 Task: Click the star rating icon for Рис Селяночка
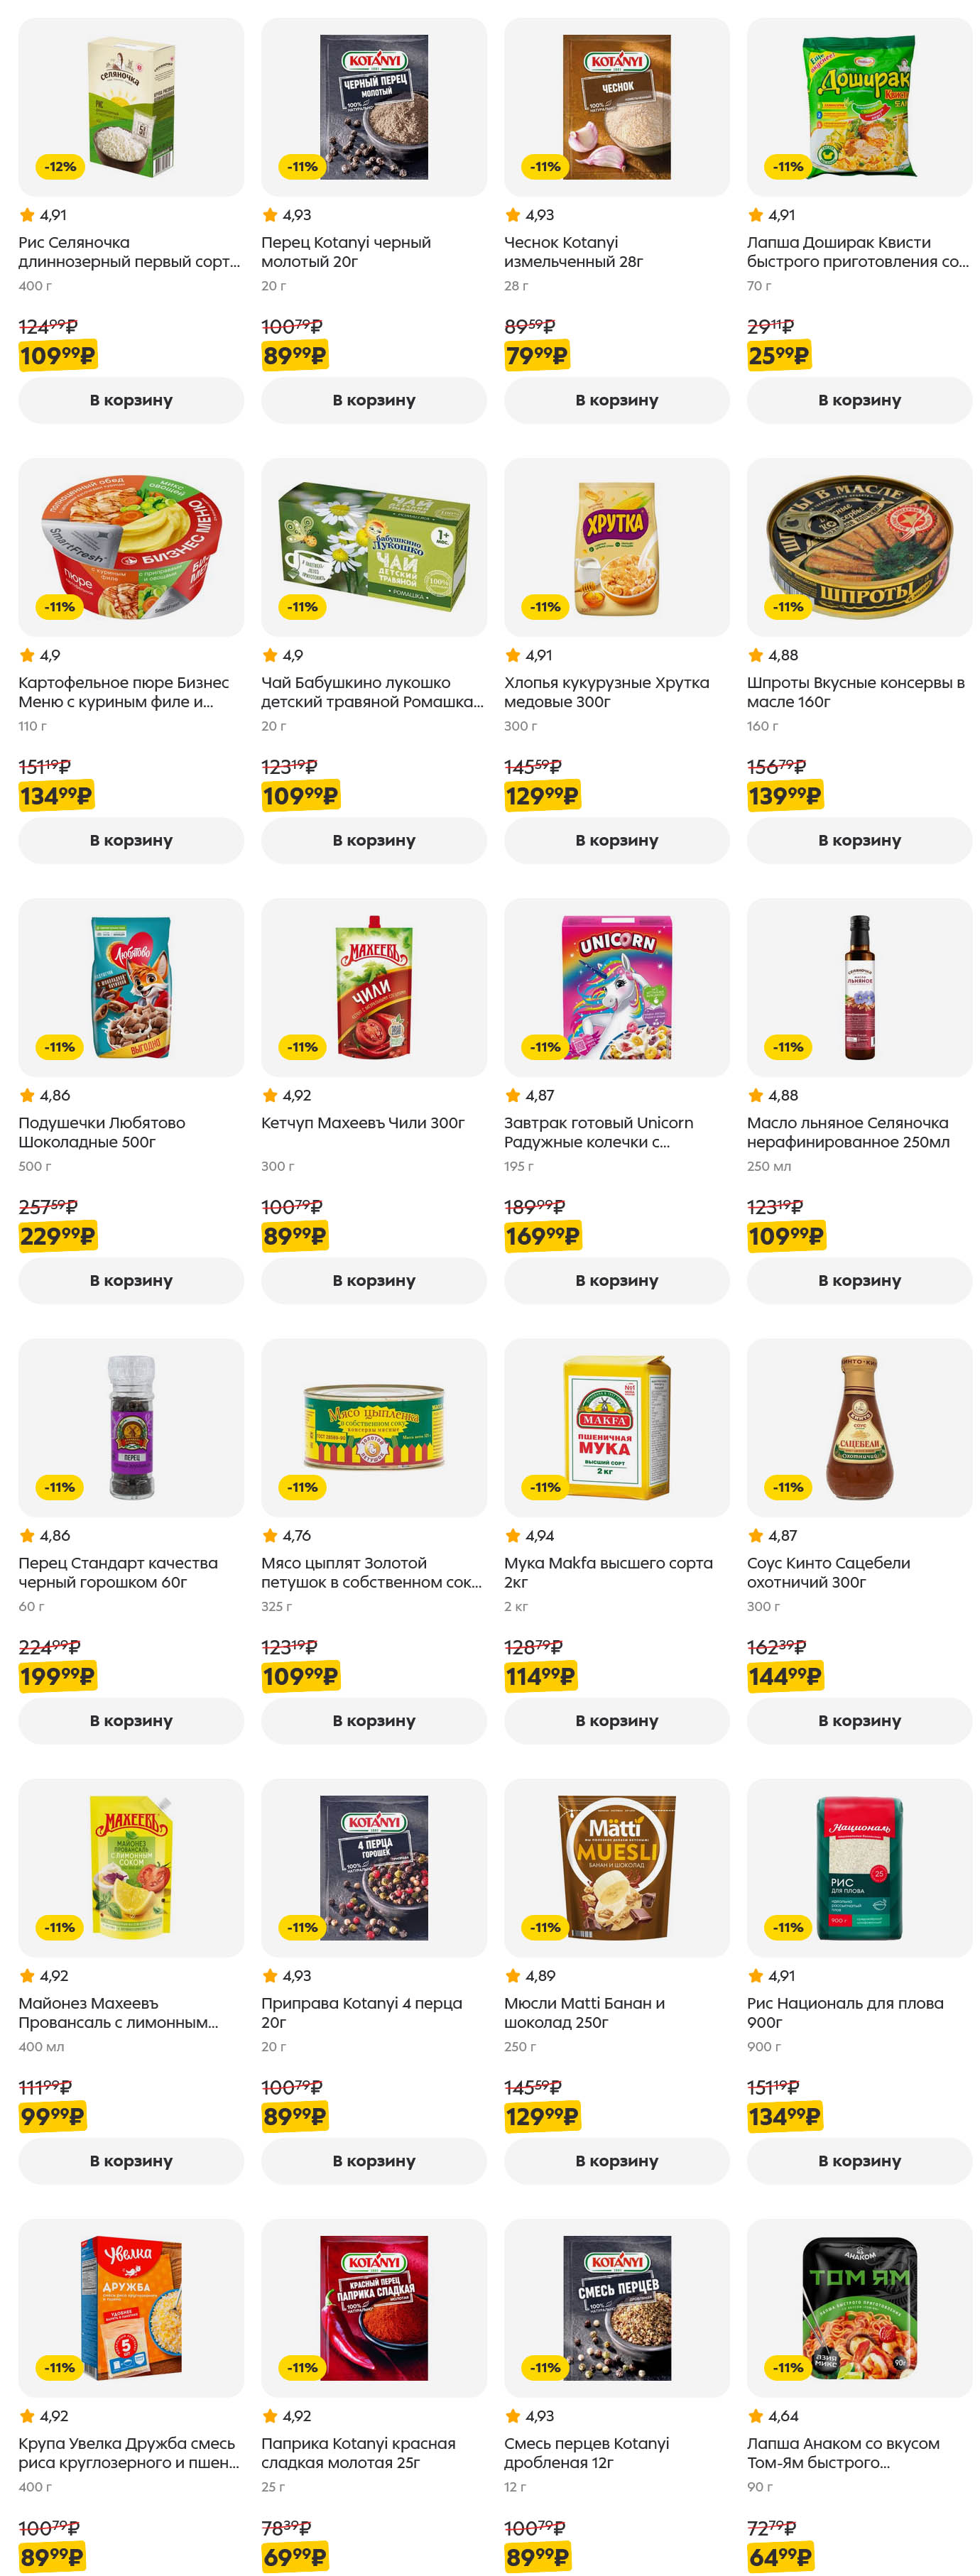click(27, 215)
